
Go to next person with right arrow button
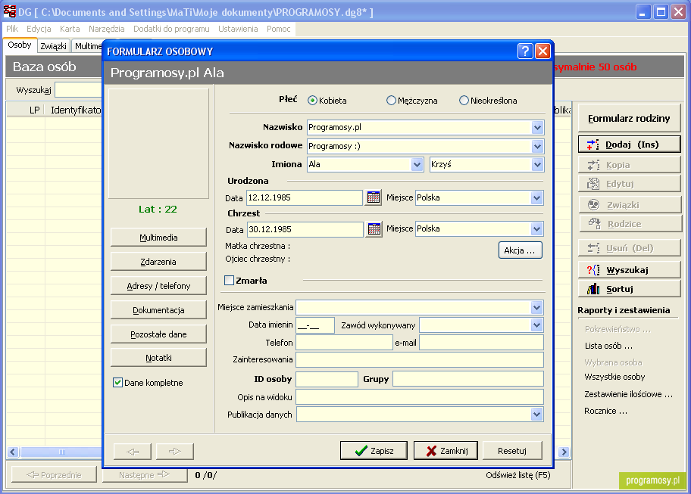point(174,452)
